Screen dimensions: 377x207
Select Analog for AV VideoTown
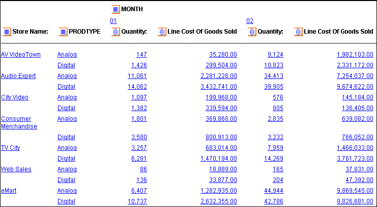[67, 55]
